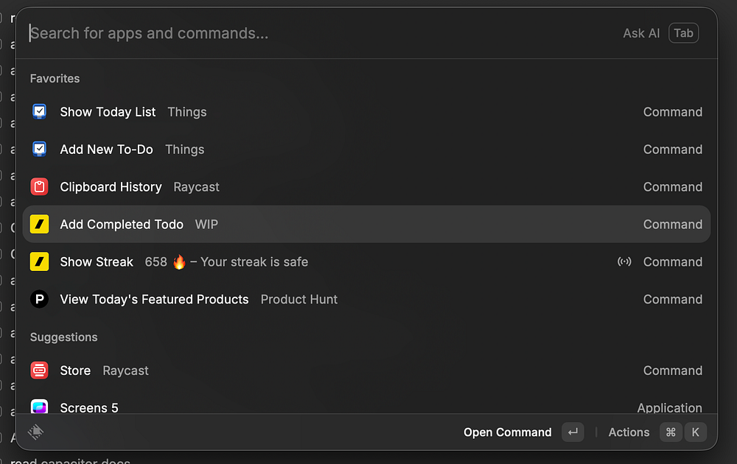
Task: Click the Product Hunt logo icon
Action: pyautogui.click(x=40, y=300)
